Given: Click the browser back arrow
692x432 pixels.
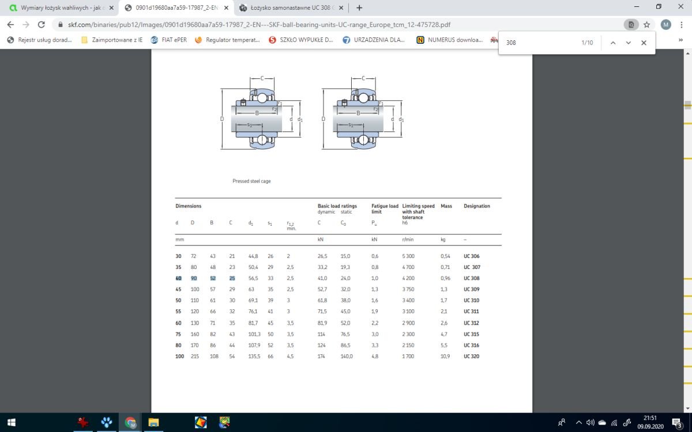Looking at the screenshot, I should pos(10,25).
